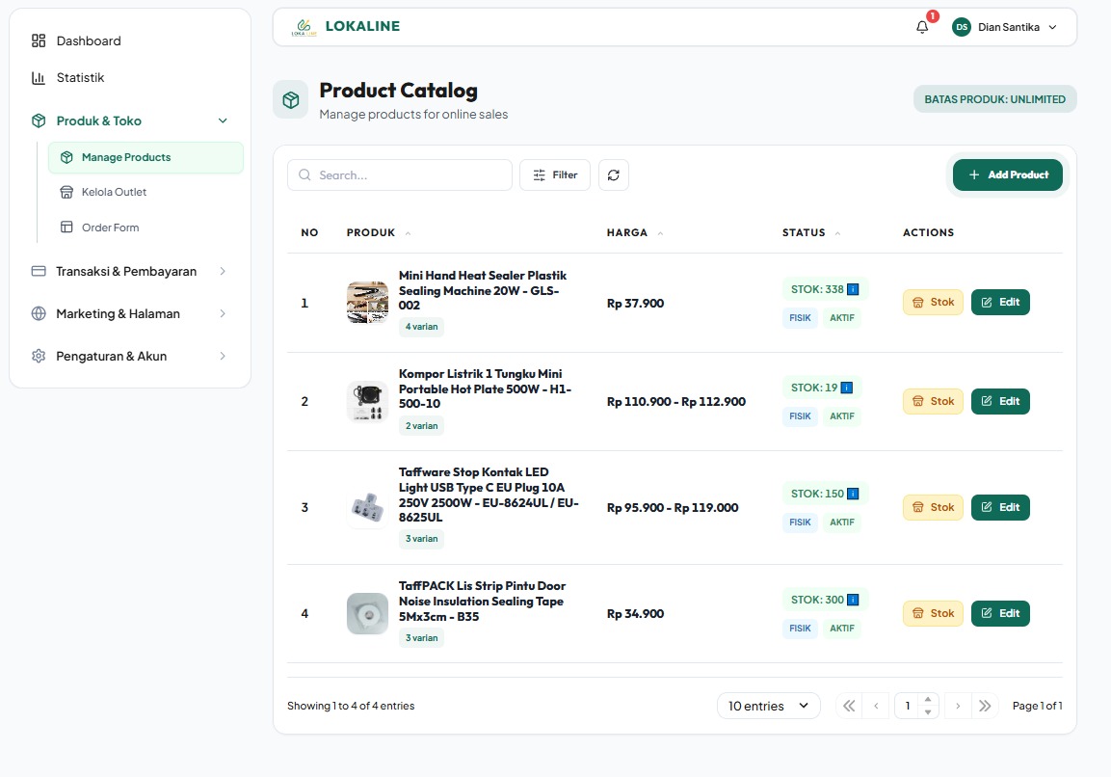Collapse the Produk & Toko section
Image resolution: width=1111 pixels, height=777 pixels.
tap(223, 121)
